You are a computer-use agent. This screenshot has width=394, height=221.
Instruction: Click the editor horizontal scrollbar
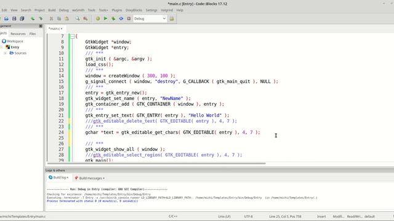[x=156, y=163]
